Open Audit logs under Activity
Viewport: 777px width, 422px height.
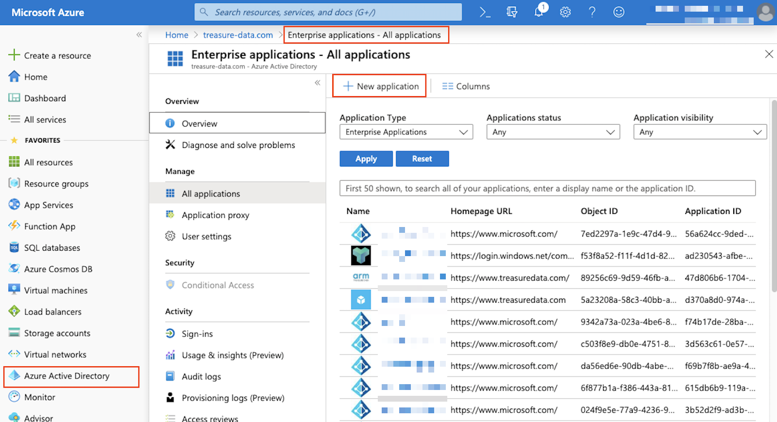point(201,376)
